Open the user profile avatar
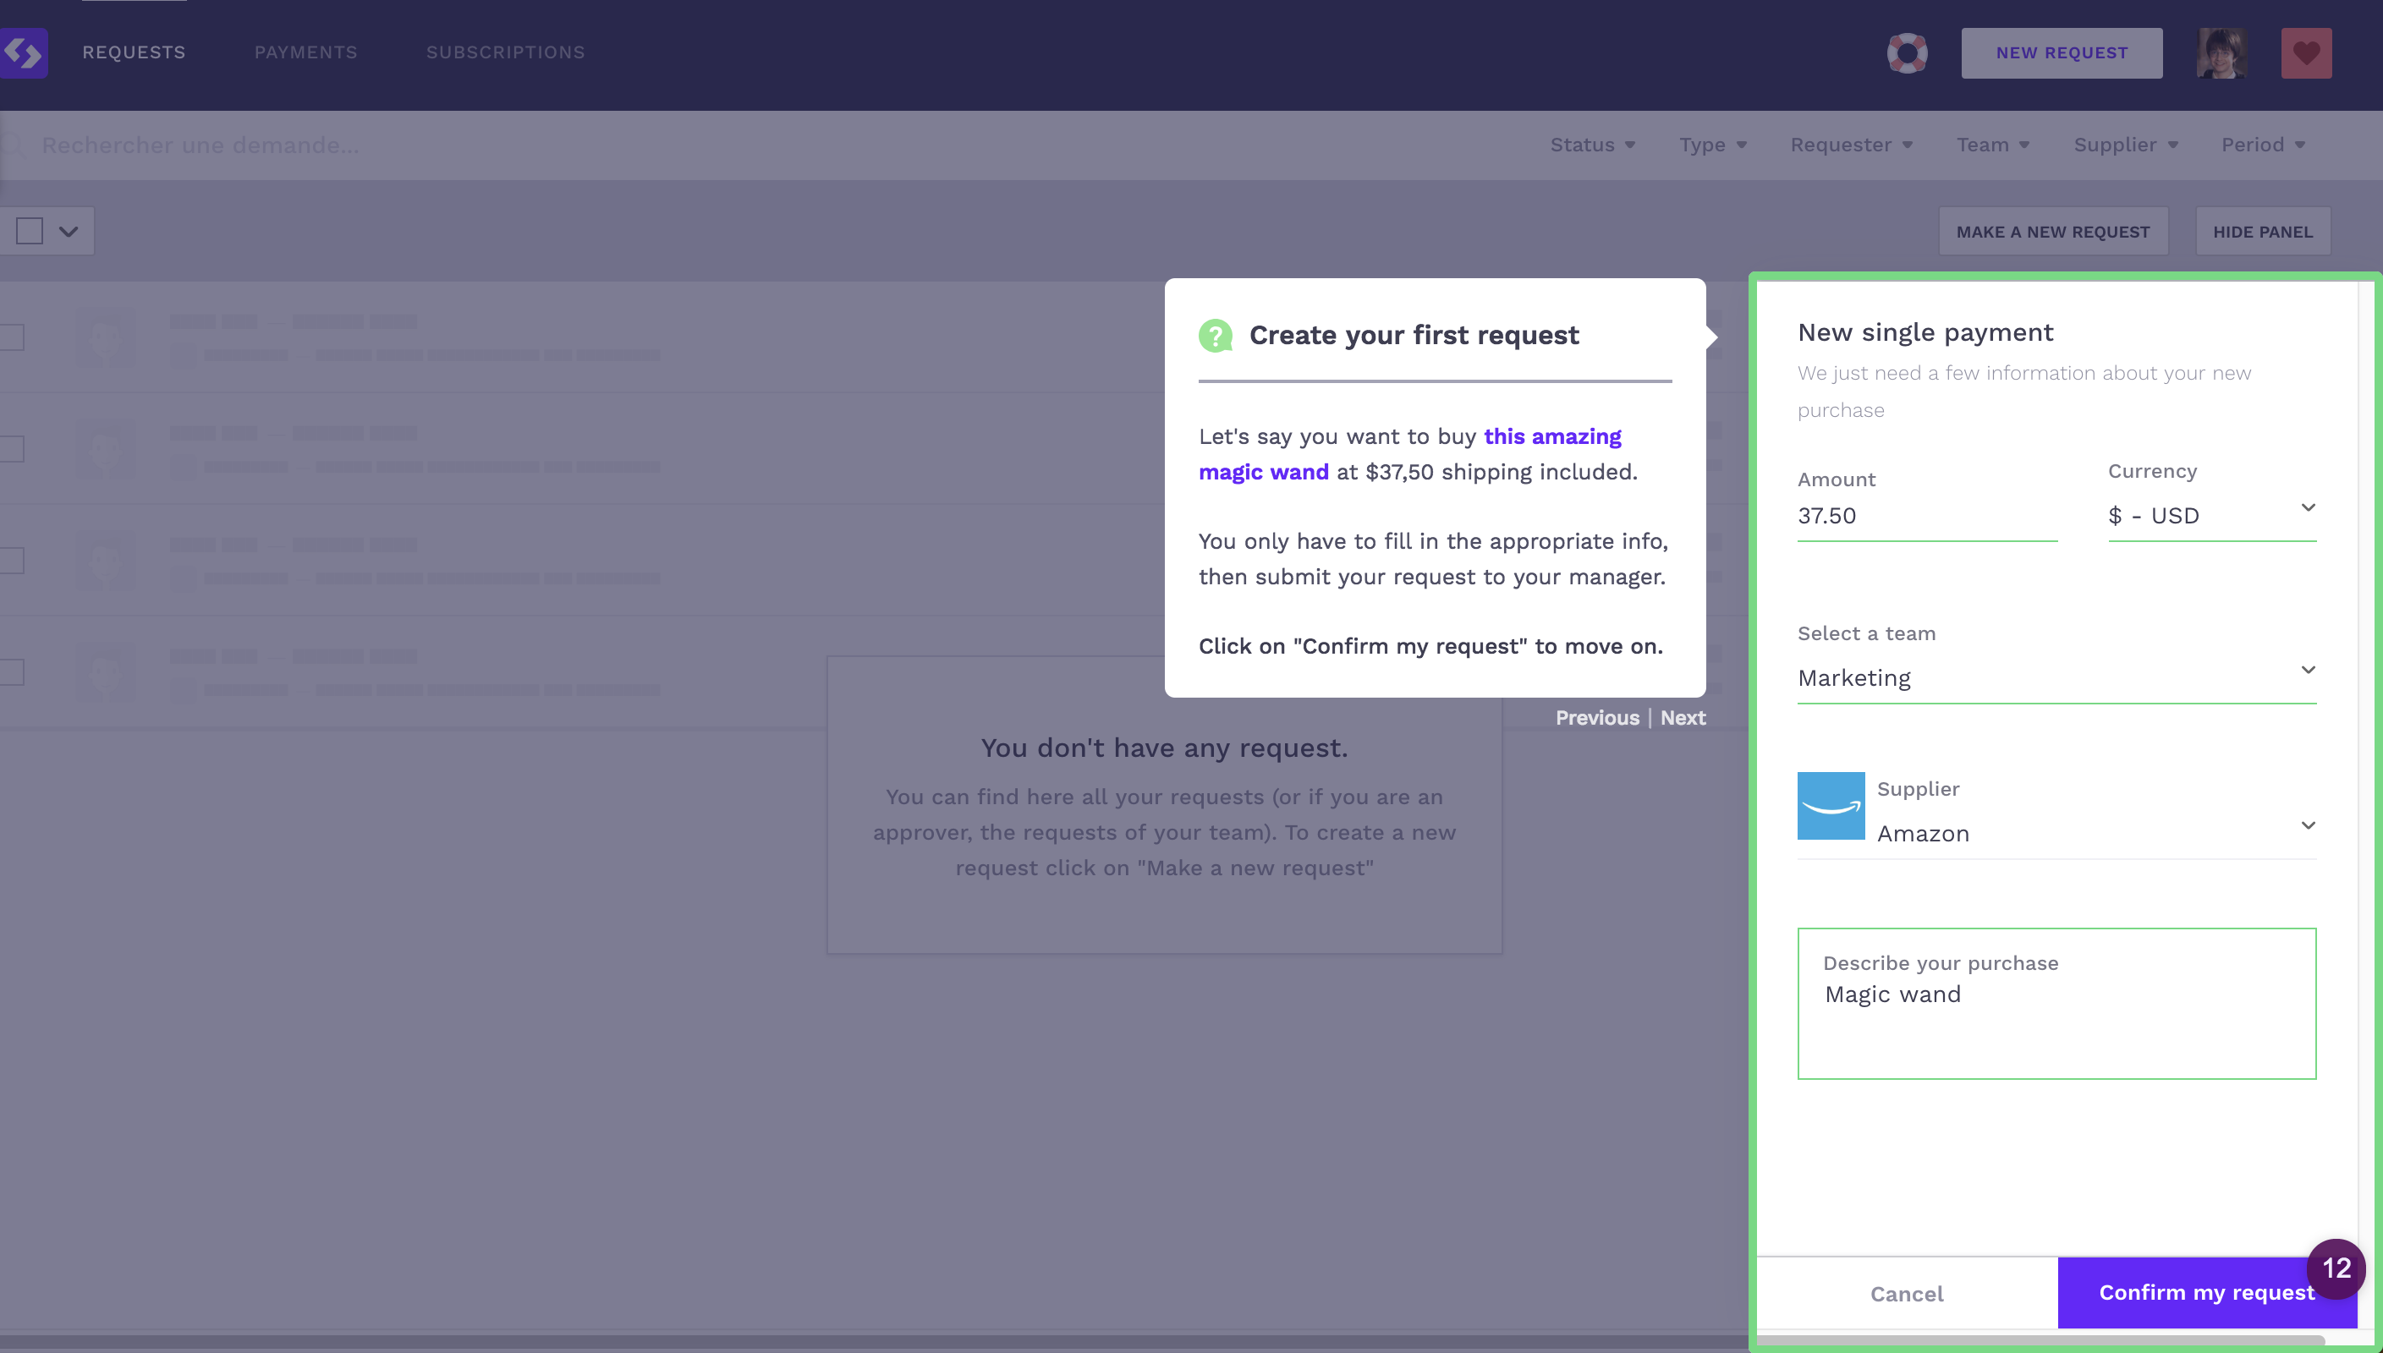Image resolution: width=2383 pixels, height=1353 pixels. 2222,53
